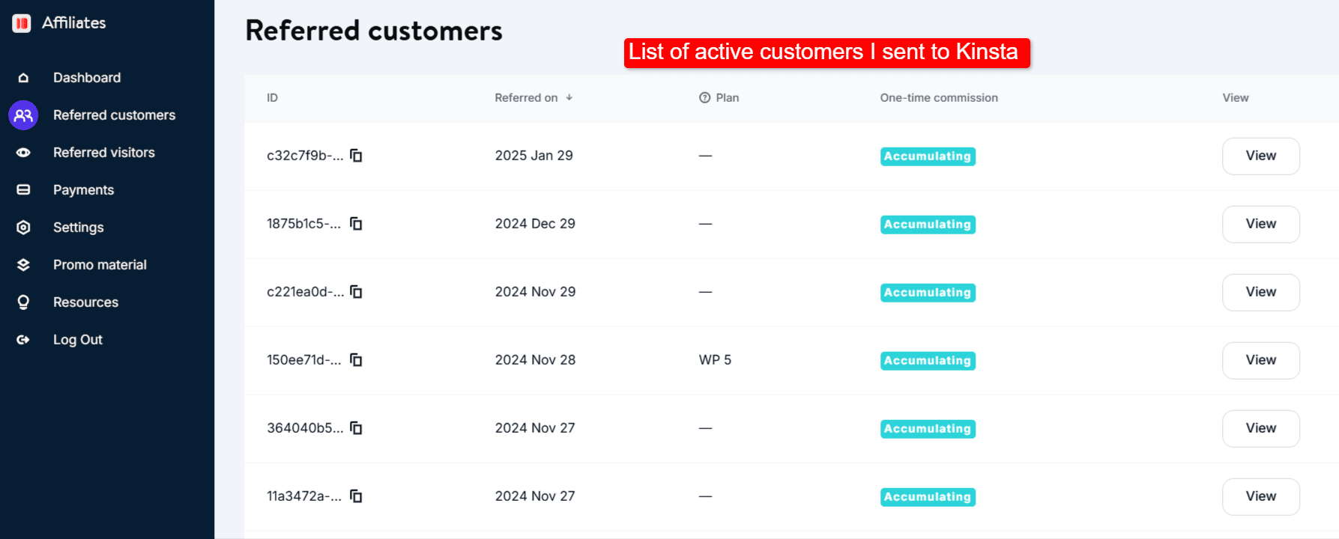1339x539 pixels.
Task: Open Settings using the gear icon
Action: (x=23, y=227)
